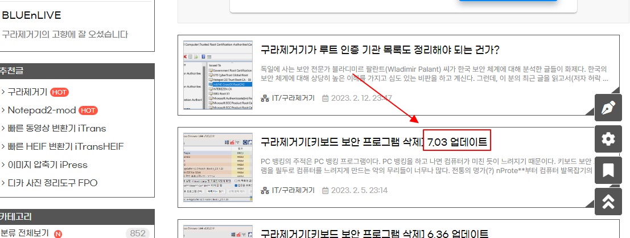Open the 구라제거기 6.36 업데이트 post title
630x238 pixels.
click(x=374, y=233)
